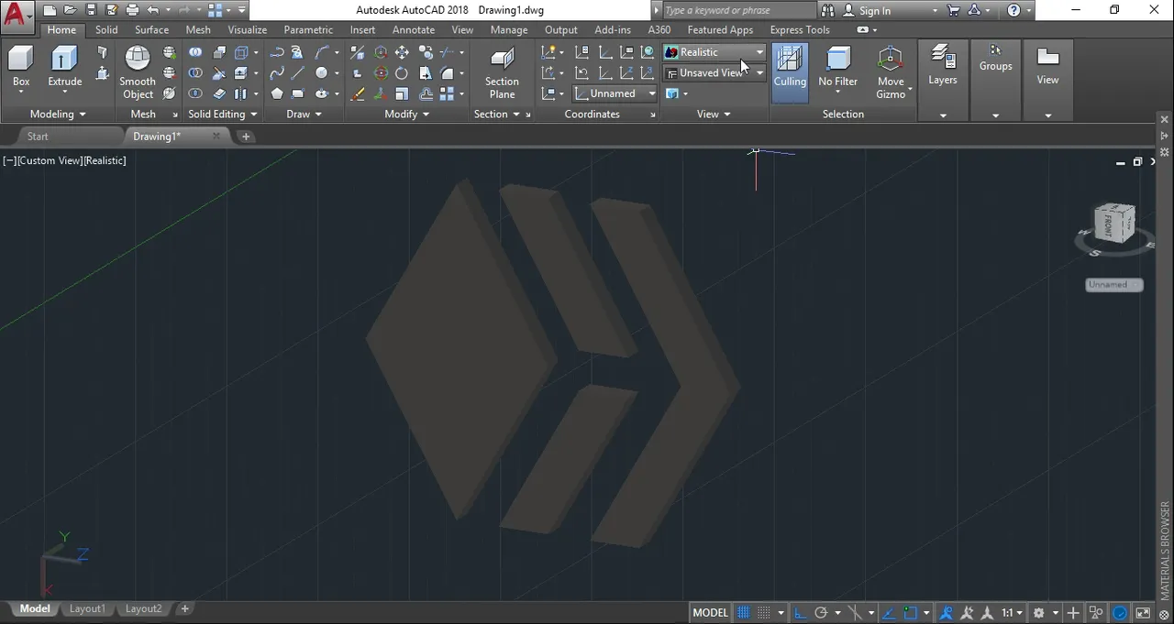Screen dimensions: 1174x624
Task: Open the Layers panel button
Action: click(943, 81)
